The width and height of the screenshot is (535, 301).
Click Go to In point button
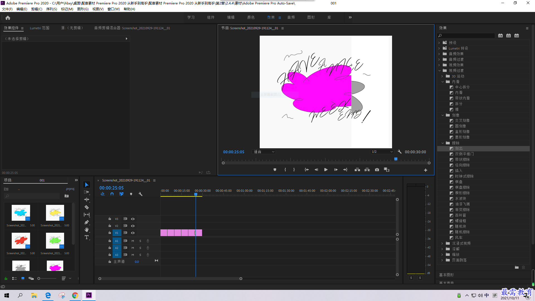(x=307, y=170)
